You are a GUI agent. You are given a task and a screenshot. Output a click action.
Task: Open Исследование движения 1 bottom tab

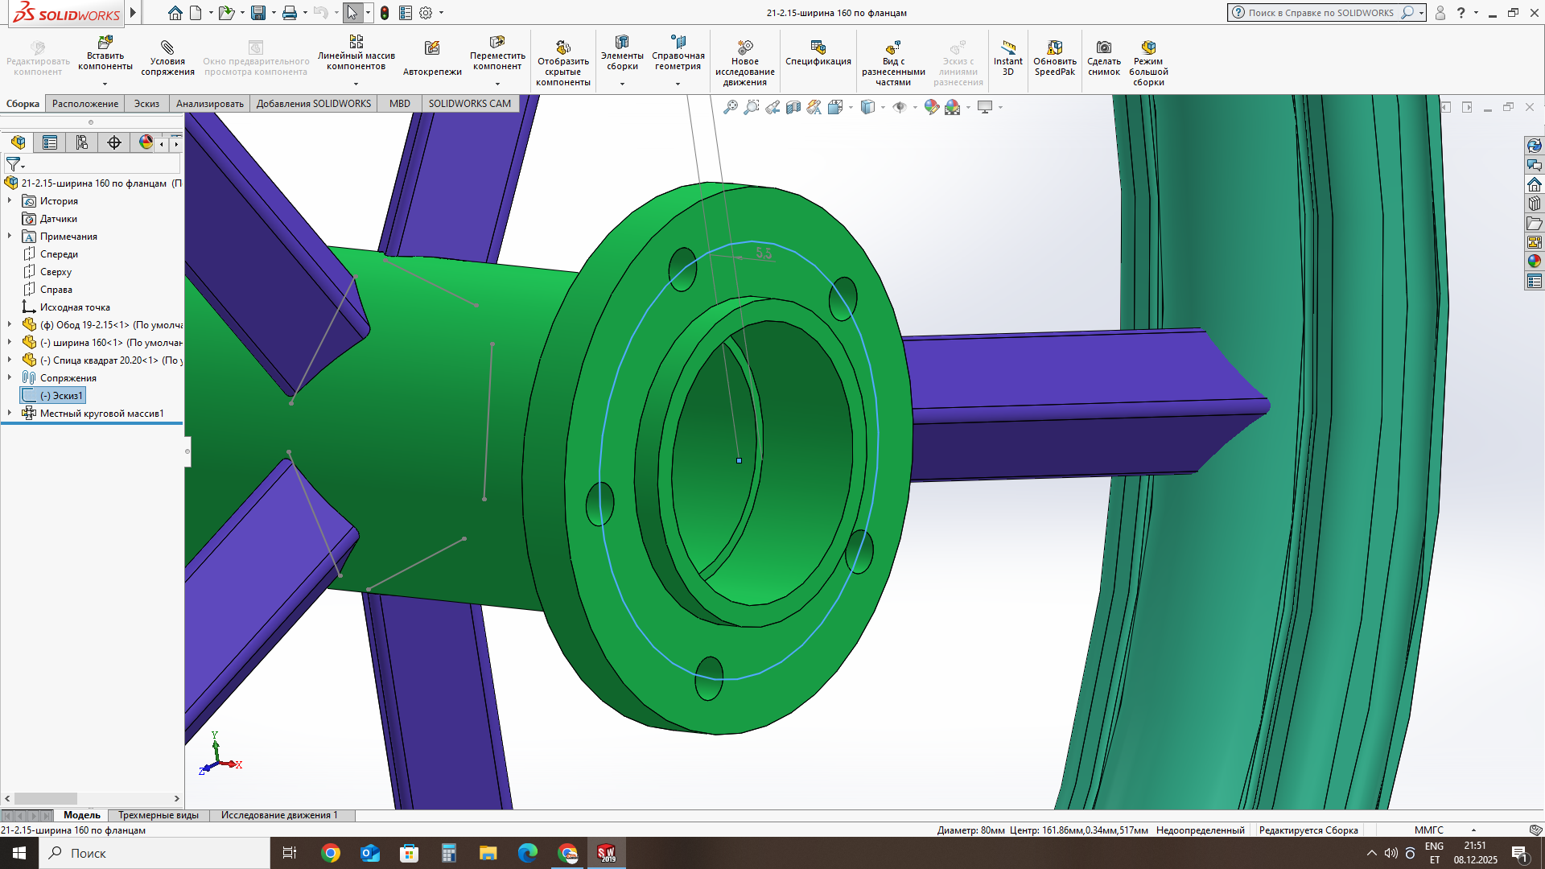click(278, 815)
